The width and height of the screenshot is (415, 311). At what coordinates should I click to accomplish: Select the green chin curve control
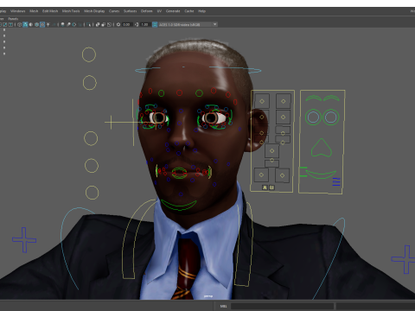pyautogui.click(x=179, y=205)
